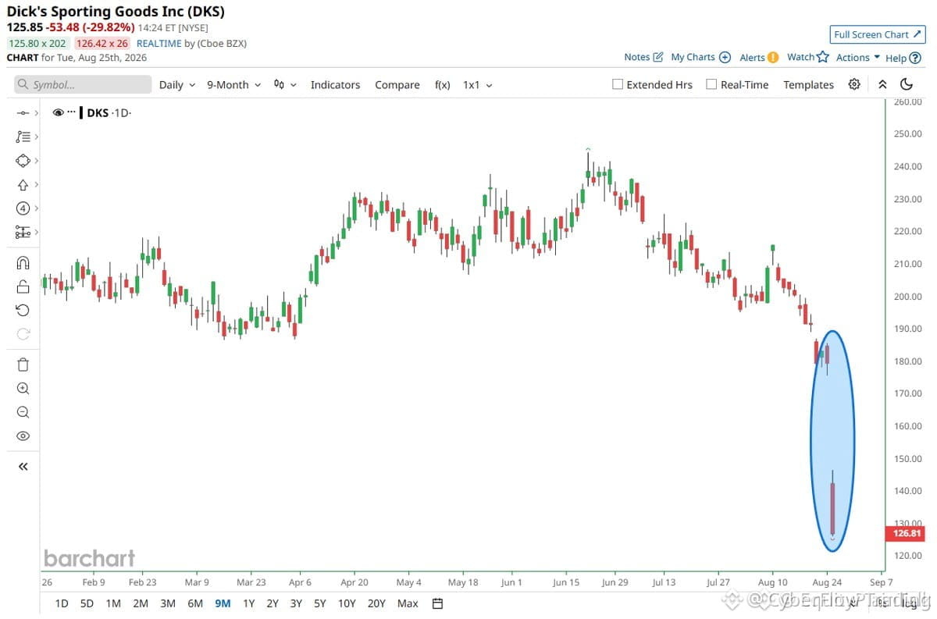Viewport: 937px width, 619px height.
Task: Toggle hide all drawings eye icon
Action: 23,436
